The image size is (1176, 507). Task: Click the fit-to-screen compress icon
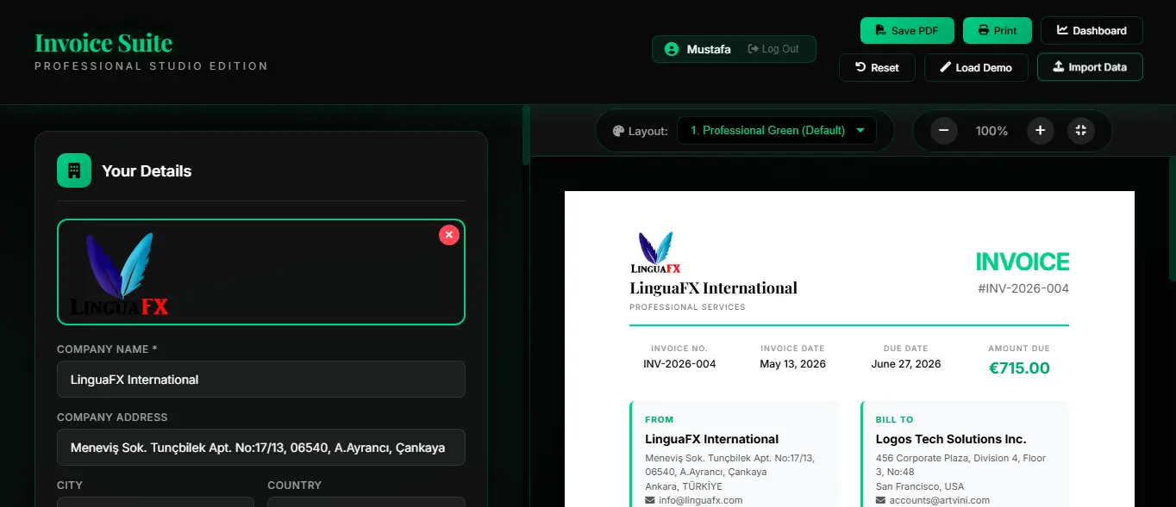pyautogui.click(x=1080, y=131)
